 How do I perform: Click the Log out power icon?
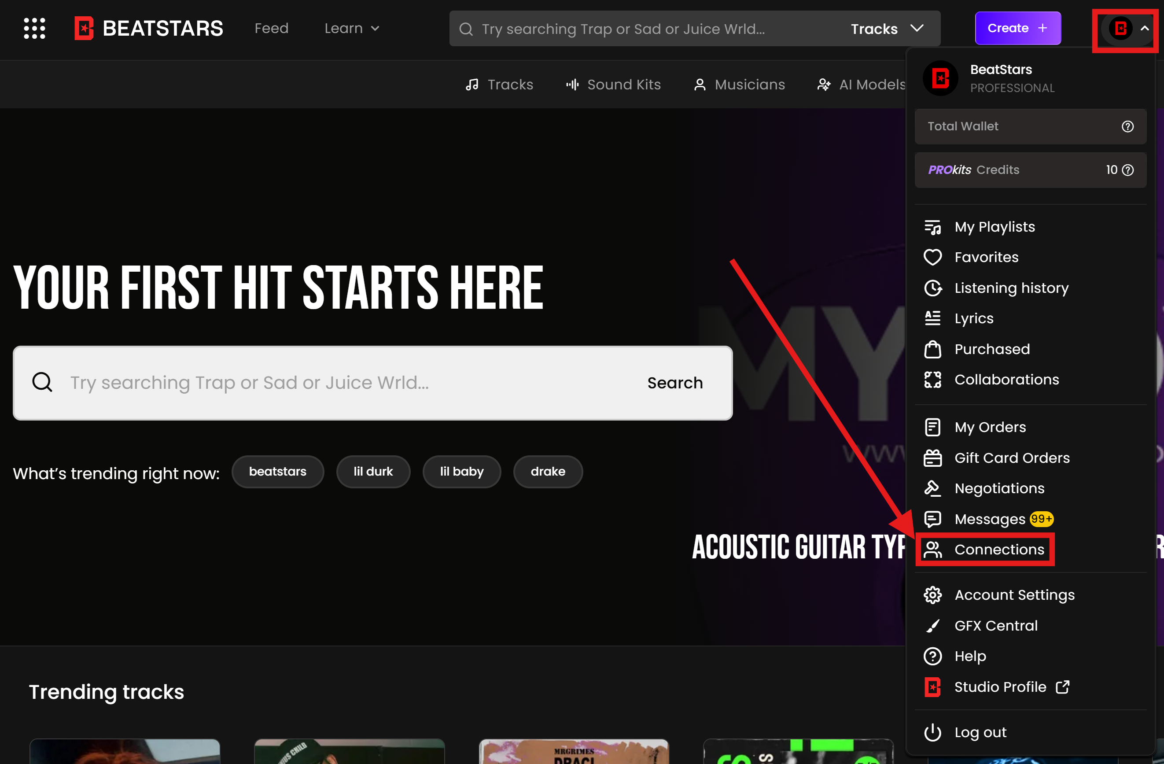click(932, 732)
